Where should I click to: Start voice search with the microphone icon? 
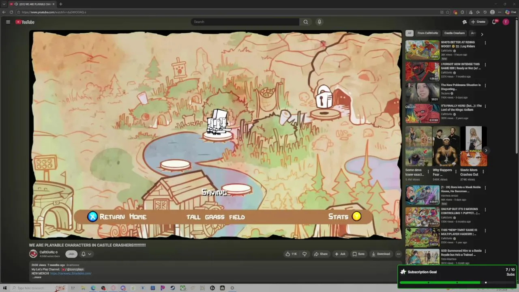pyautogui.click(x=319, y=22)
